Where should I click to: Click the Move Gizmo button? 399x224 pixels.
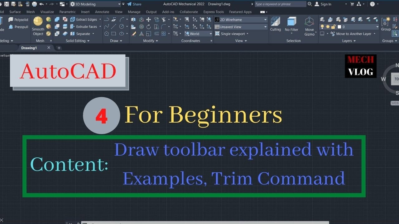point(309,26)
